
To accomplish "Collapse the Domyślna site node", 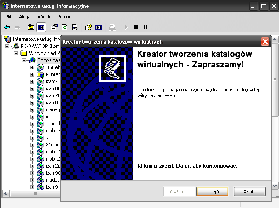I will [24, 60].
